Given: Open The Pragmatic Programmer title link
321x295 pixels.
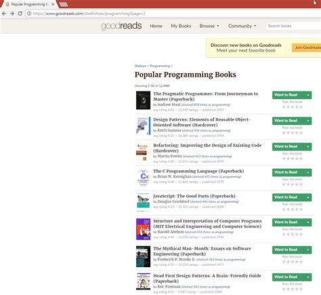Looking at the screenshot, I should point(206,96).
